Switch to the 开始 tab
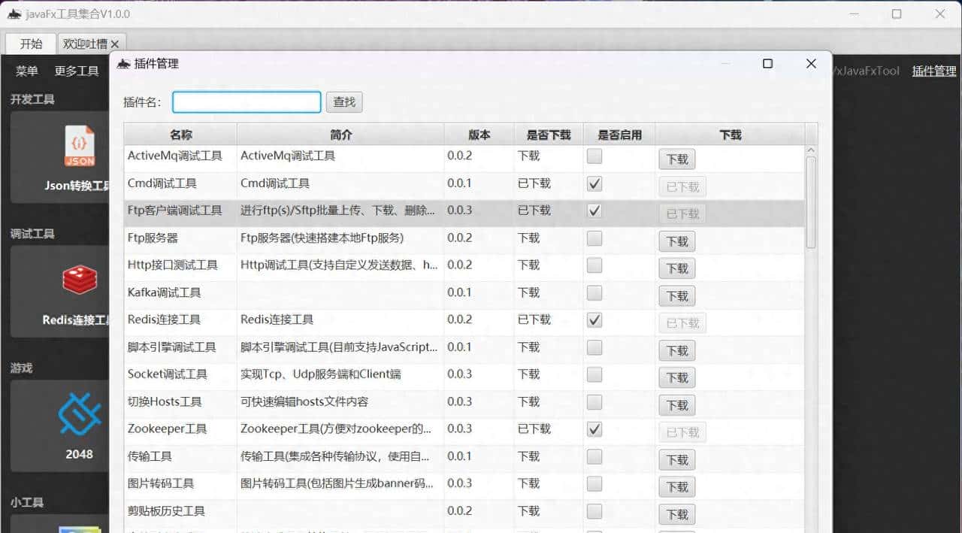962x533 pixels. coord(29,43)
